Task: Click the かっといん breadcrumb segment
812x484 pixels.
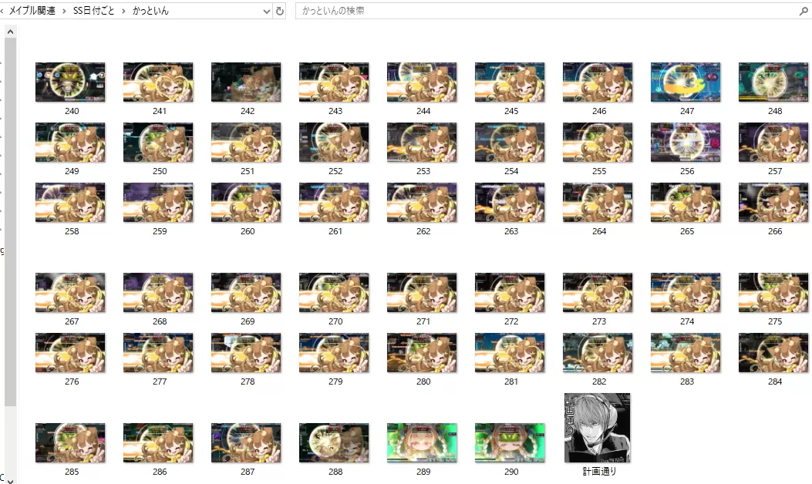Action: [150, 11]
